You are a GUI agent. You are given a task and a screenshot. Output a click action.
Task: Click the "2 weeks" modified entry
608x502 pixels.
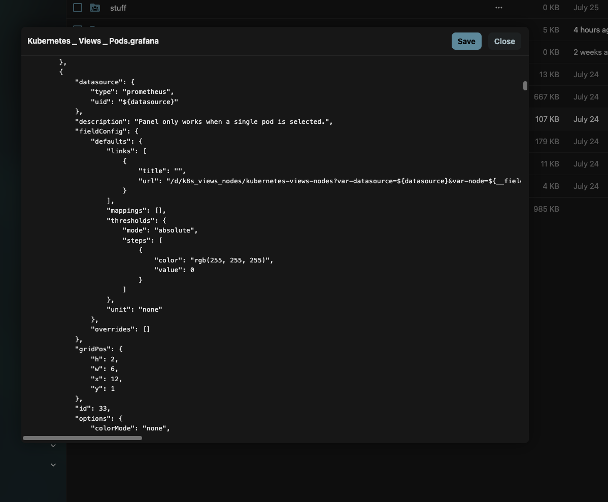[x=591, y=52]
